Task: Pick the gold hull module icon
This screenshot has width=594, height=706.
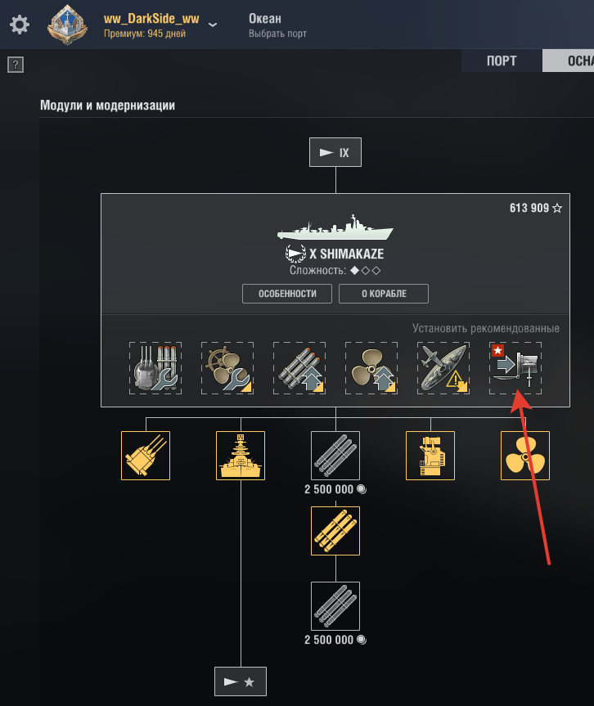Action: point(241,456)
